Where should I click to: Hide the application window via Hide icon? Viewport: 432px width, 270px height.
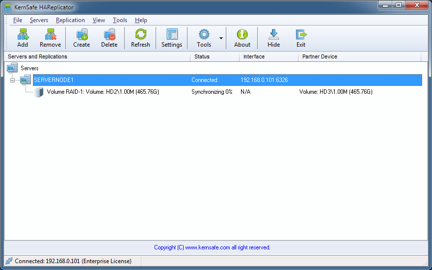(273, 34)
